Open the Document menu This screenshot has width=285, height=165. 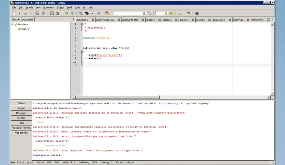(48, 7)
